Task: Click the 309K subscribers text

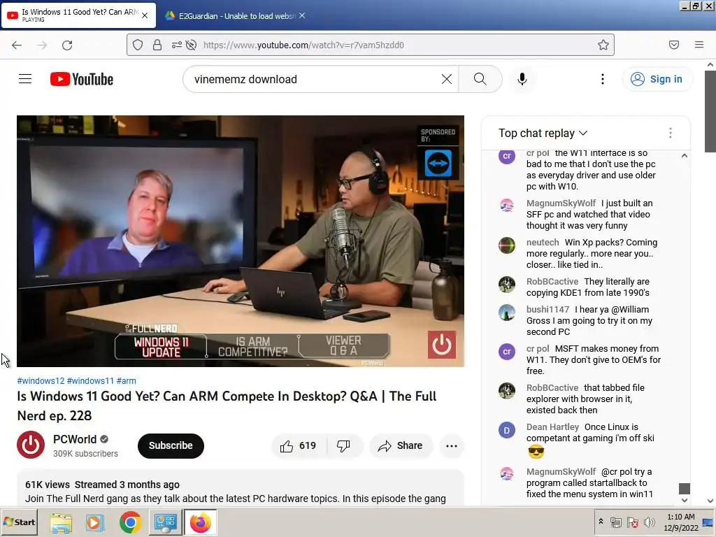Action: [x=85, y=454]
